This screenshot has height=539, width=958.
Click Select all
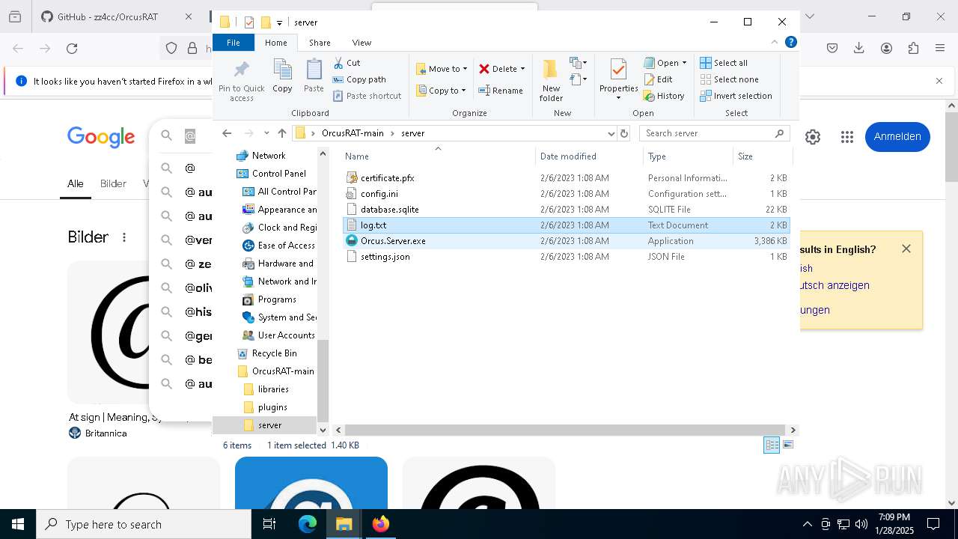(x=724, y=63)
